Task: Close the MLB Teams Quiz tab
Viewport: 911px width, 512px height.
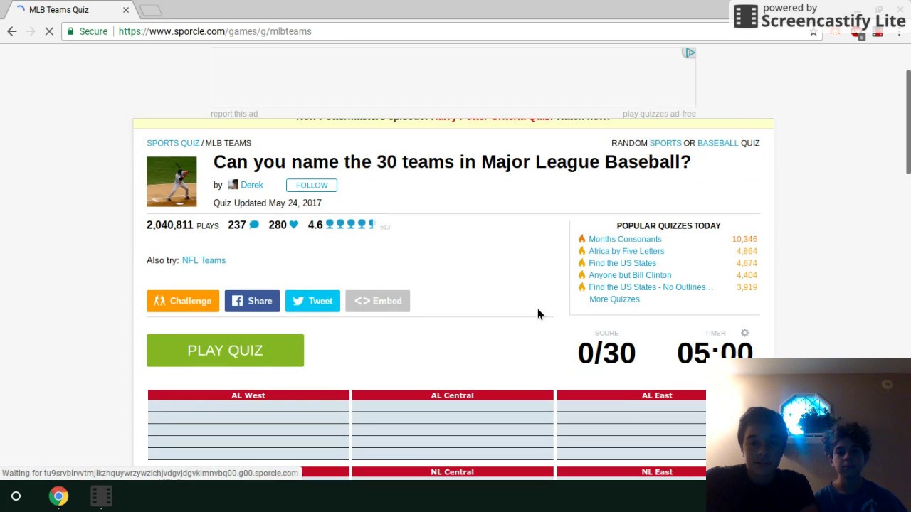Action: point(126,10)
